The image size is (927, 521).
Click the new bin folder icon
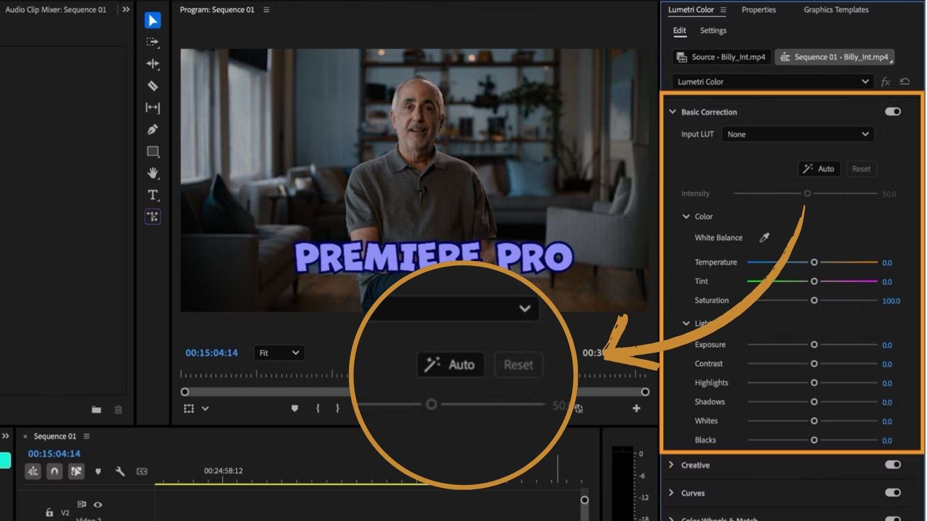[97, 410]
